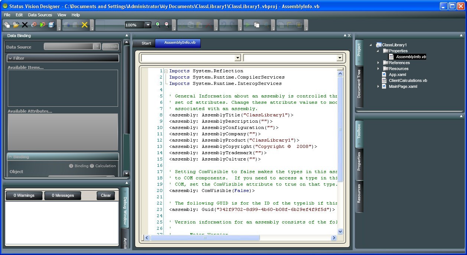
Task: Expand the MainPage.xaml node
Action: click(378, 86)
